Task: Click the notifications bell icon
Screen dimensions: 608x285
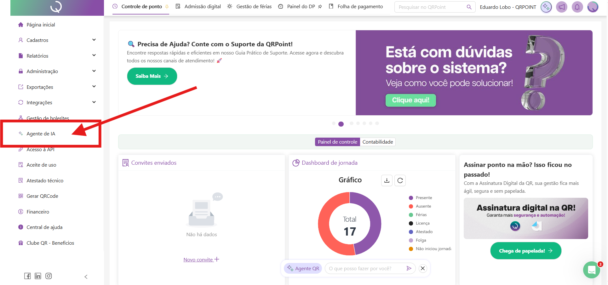Action: [x=577, y=7]
